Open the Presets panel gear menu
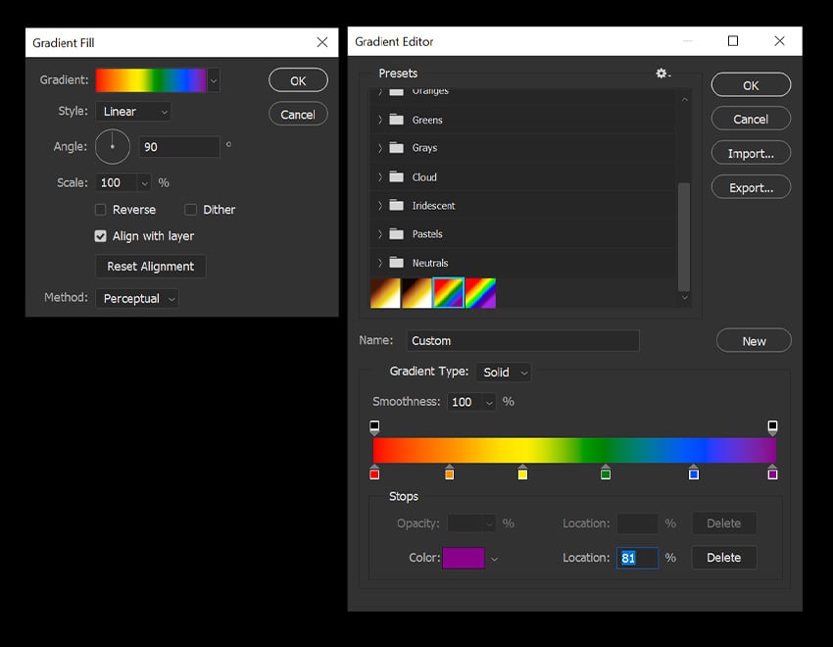833x647 pixels. point(661,73)
